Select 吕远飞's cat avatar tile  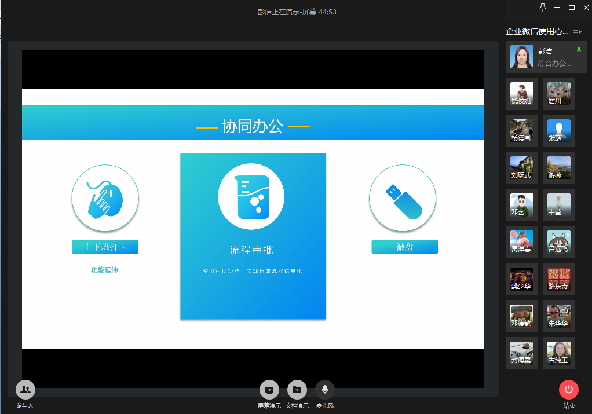(x=559, y=241)
